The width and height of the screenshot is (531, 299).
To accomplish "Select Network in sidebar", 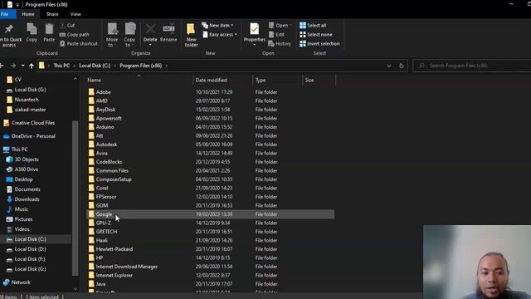I will [21, 282].
